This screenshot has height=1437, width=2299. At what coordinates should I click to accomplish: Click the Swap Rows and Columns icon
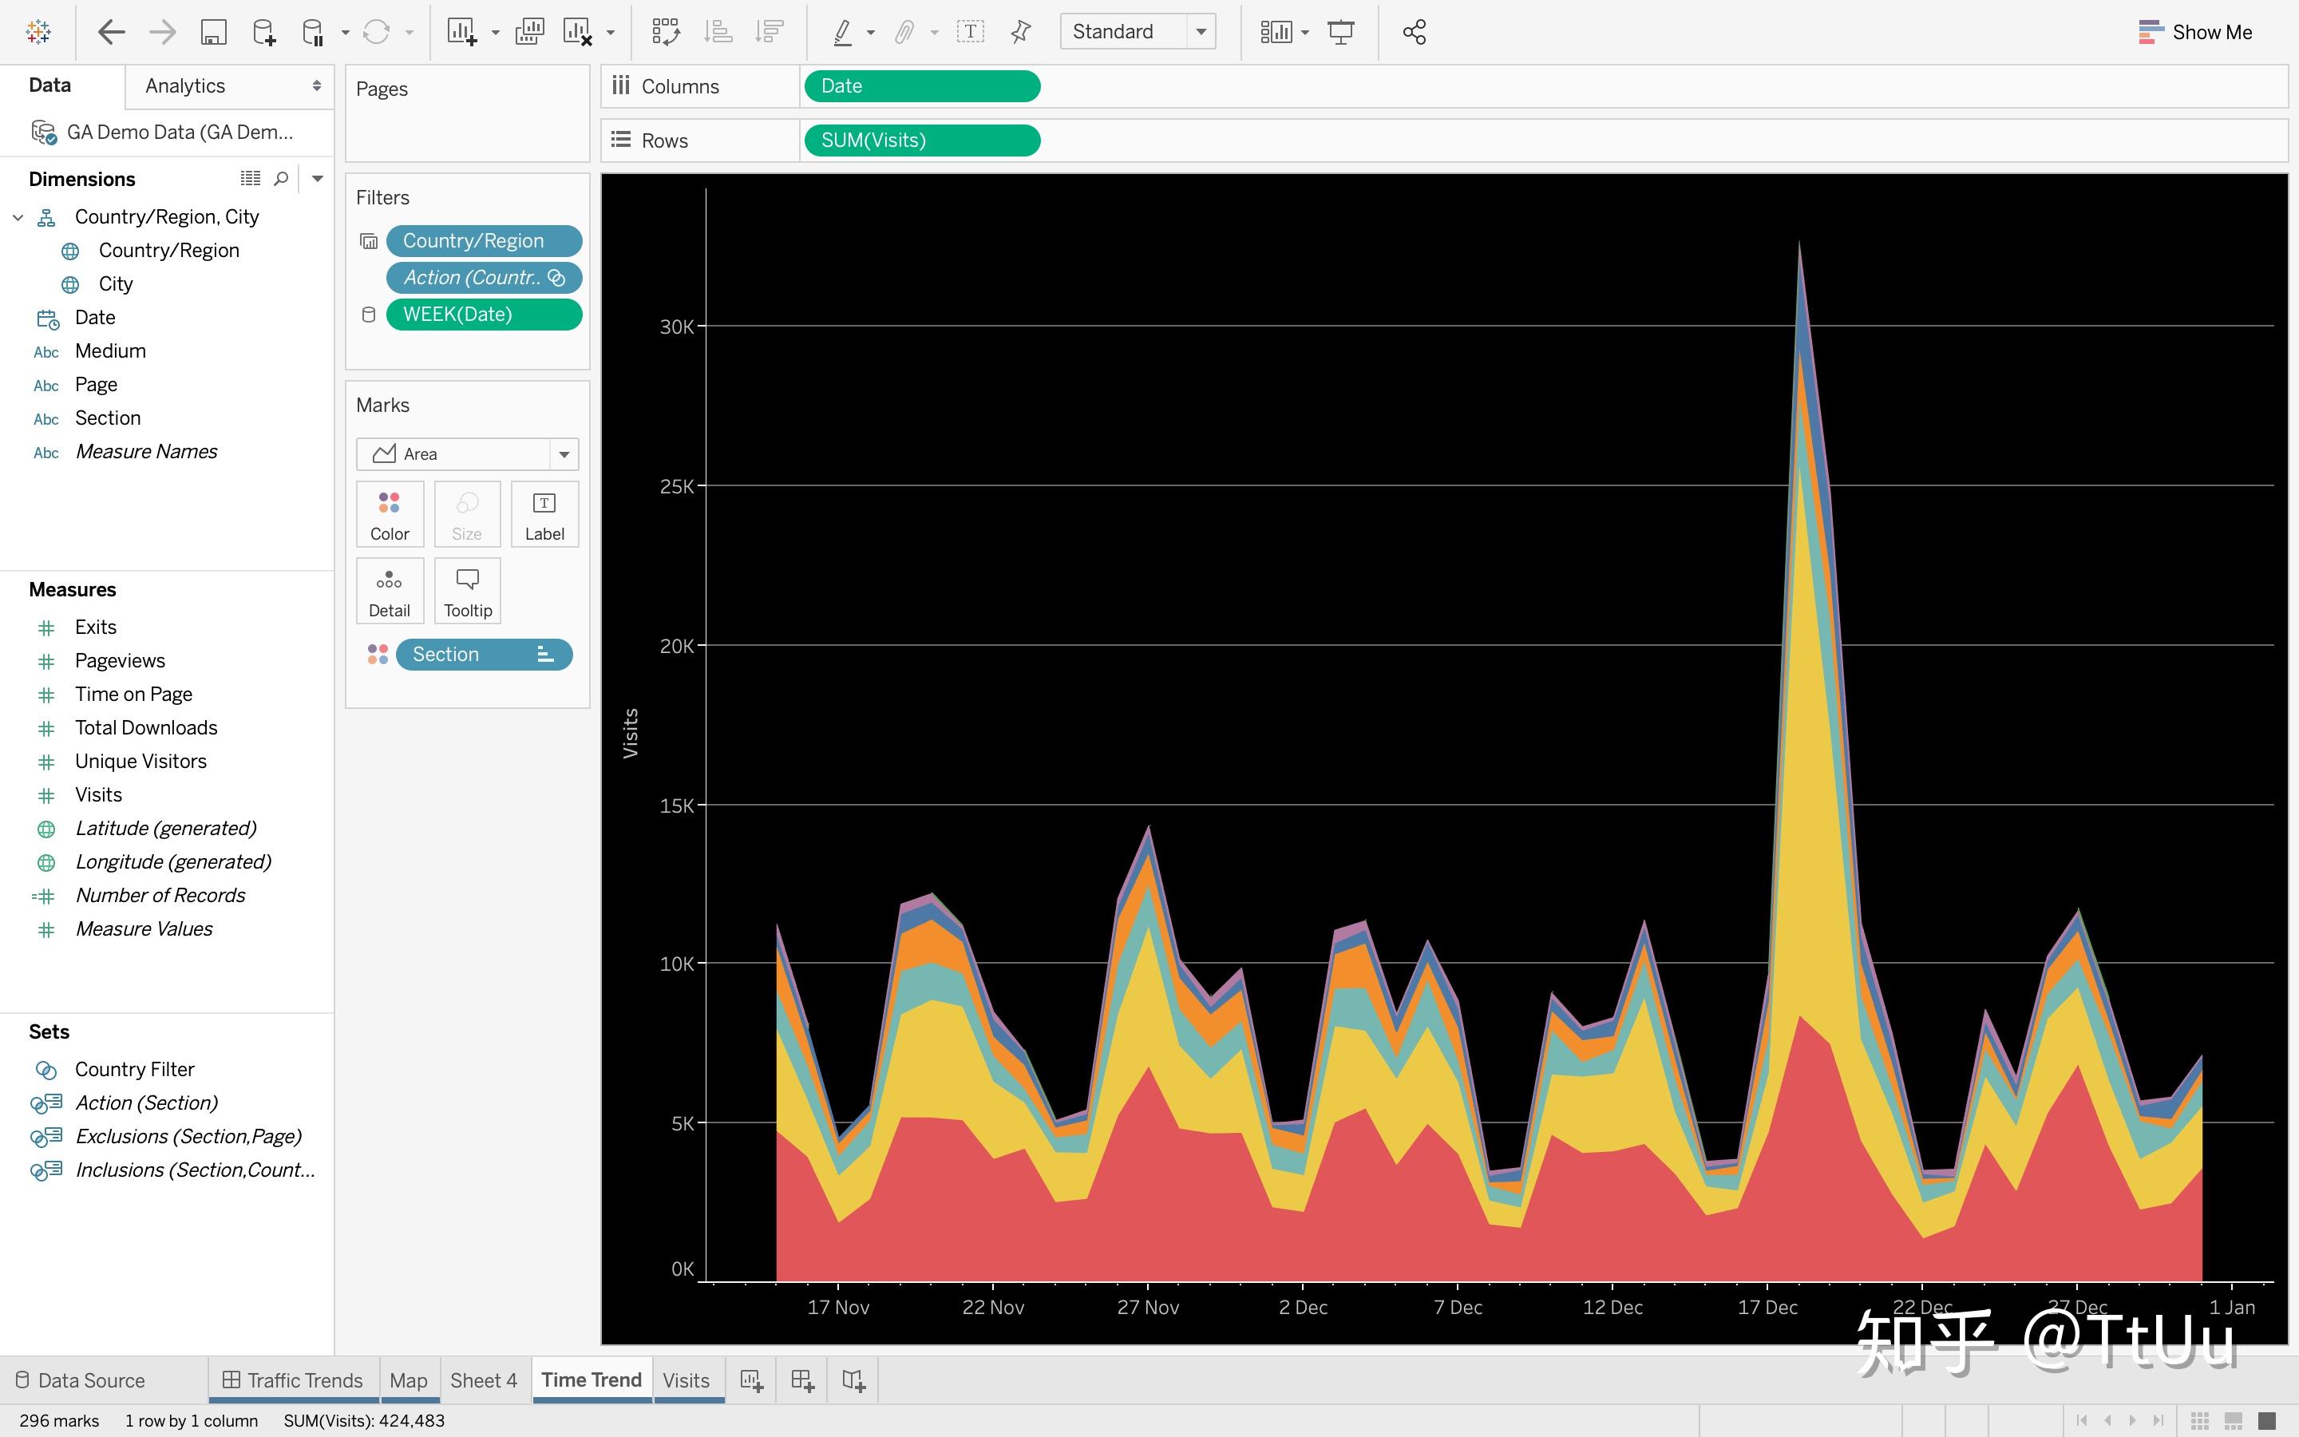coord(665,32)
